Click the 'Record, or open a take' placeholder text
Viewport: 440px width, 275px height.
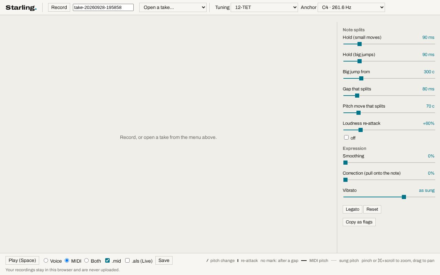pyautogui.click(x=168, y=137)
